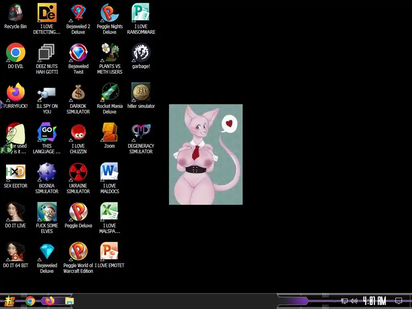This screenshot has height=309, width=412.
Task: Select the Chrome desktop shortcut labeled DO EVIL
Action: (16, 53)
